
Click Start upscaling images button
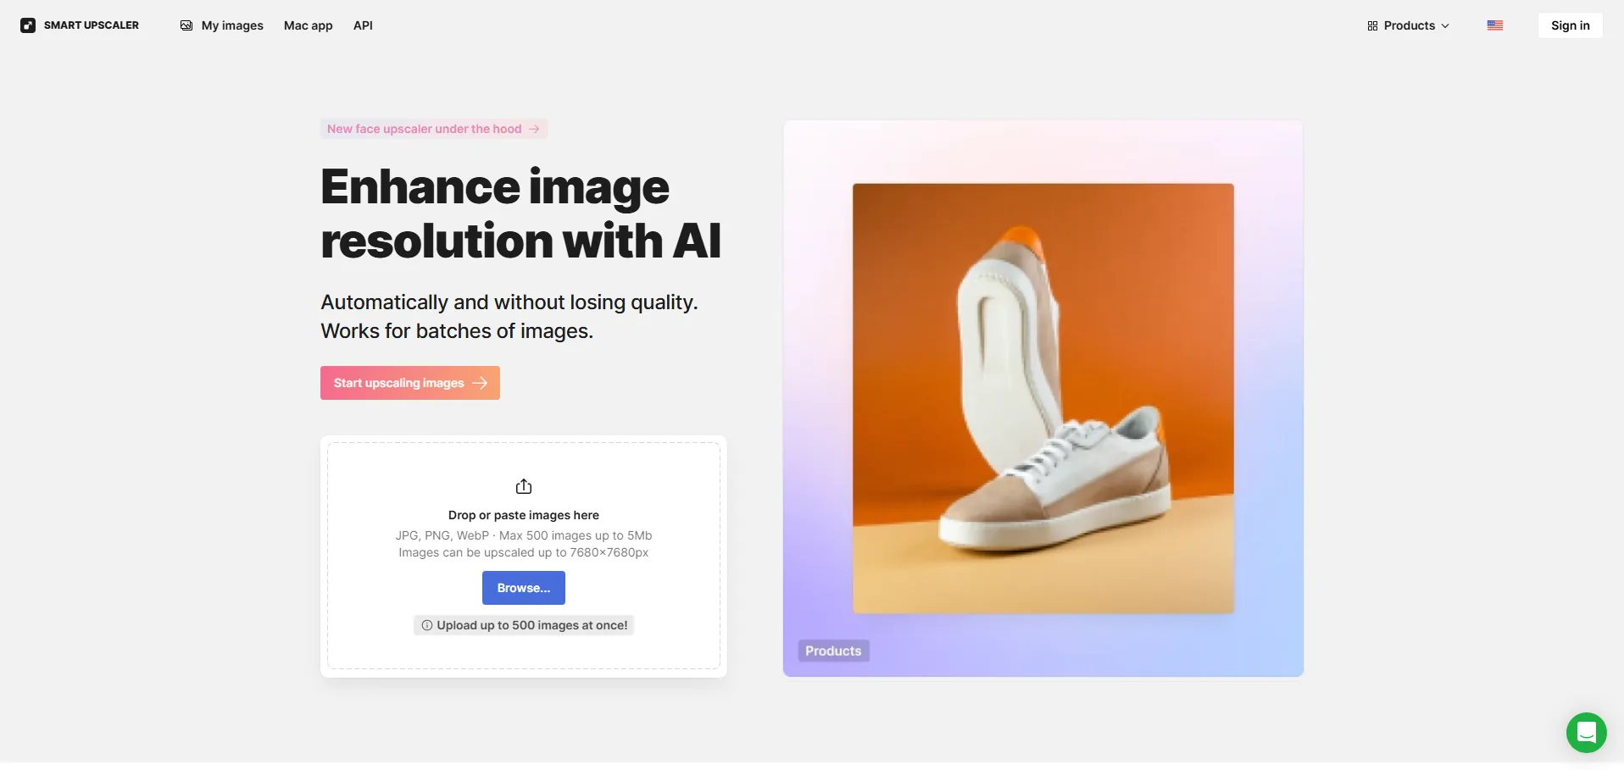tap(410, 383)
